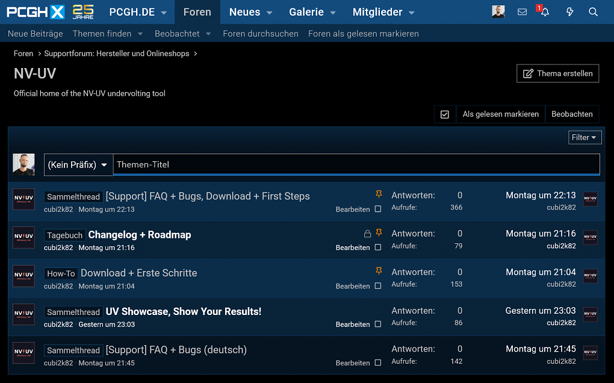The height and width of the screenshot is (383, 614).
Task: Click NV-UV avatar left of Changelog + Roadmap
Action: pyautogui.click(x=23, y=237)
